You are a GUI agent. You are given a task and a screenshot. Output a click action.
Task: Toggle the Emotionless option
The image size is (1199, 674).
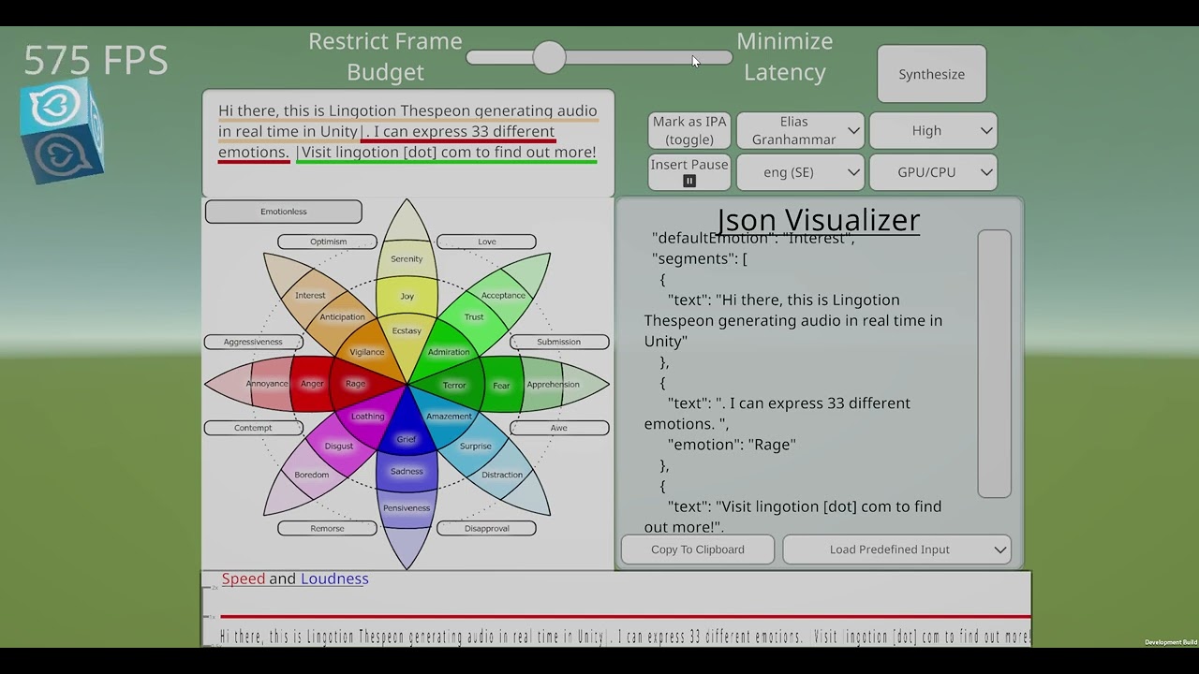(283, 212)
